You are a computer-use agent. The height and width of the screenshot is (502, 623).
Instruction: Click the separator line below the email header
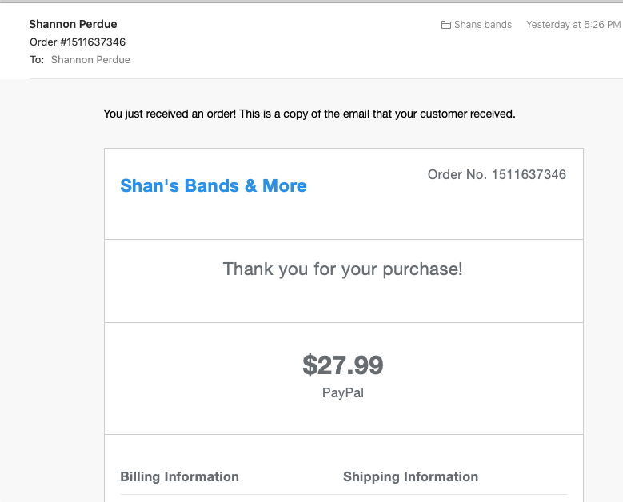pyautogui.click(x=320, y=79)
